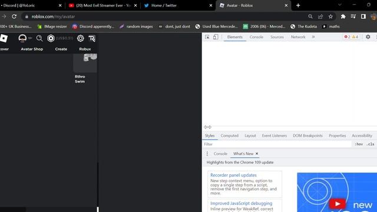Click the share page icon in address bar
377x212 pixels.
click(320, 16)
